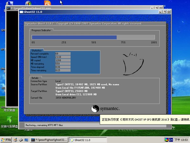Image resolution: width=190 pixels, height=143 pixels.
Task: Switch to the ghost32.exe console taskbar button
Action: point(49,140)
